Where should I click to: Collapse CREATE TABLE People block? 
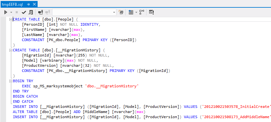pyautogui.click(x=11, y=19)
